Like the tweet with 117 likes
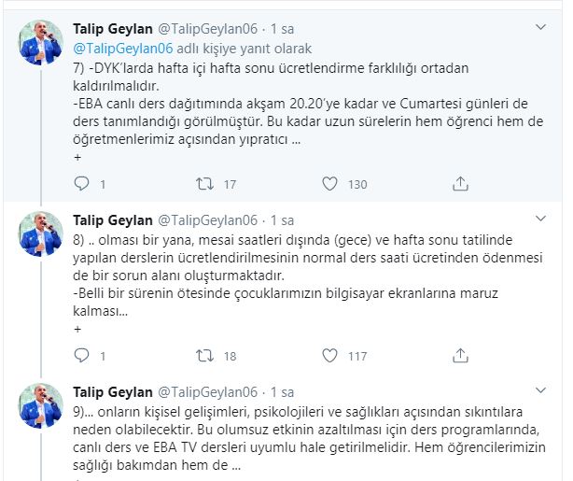 point(327,356)
